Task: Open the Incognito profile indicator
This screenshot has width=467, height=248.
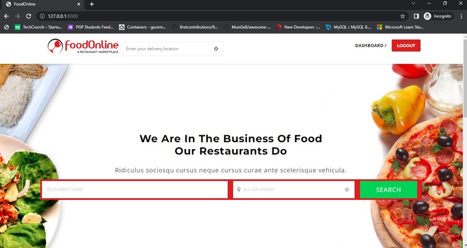Action: [x=437, y=16]
